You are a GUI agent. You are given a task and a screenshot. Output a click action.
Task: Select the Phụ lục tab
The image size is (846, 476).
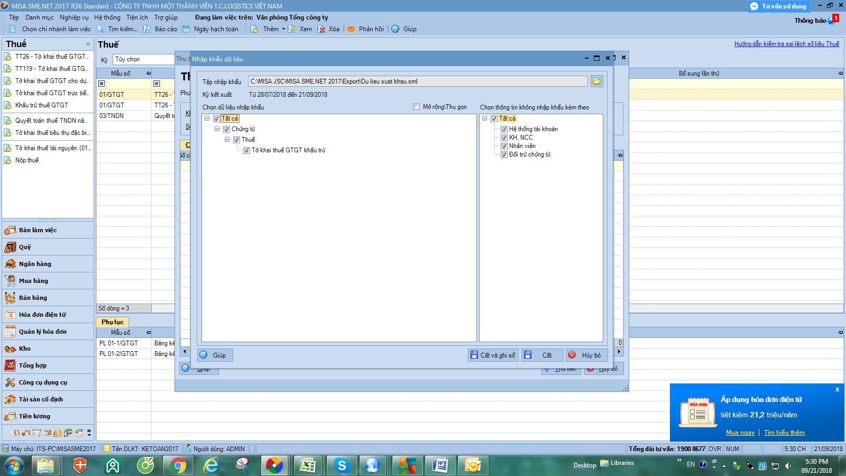point(113,322)
